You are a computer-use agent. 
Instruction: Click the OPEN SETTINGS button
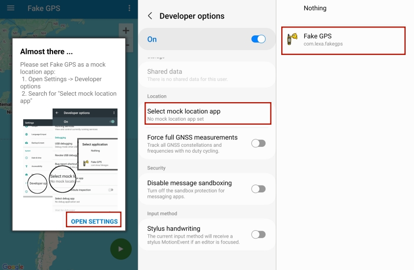click(x=94, y=221)
